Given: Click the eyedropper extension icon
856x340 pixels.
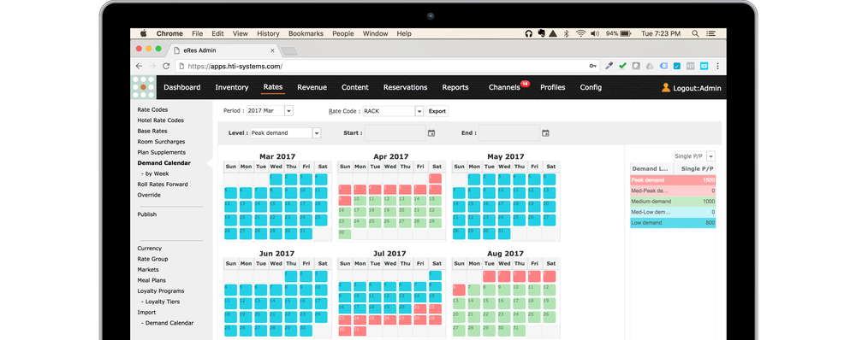Looking at the screenshot, I should [609, 66].
